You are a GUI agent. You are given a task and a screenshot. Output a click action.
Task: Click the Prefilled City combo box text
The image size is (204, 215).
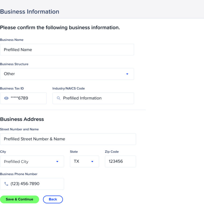16,162
